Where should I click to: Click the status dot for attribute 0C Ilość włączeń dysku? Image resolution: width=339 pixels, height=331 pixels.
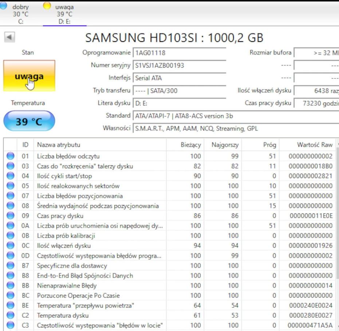tap(10, 246)
